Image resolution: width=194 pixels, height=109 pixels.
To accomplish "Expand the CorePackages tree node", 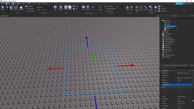I will [x=161, y=34].
